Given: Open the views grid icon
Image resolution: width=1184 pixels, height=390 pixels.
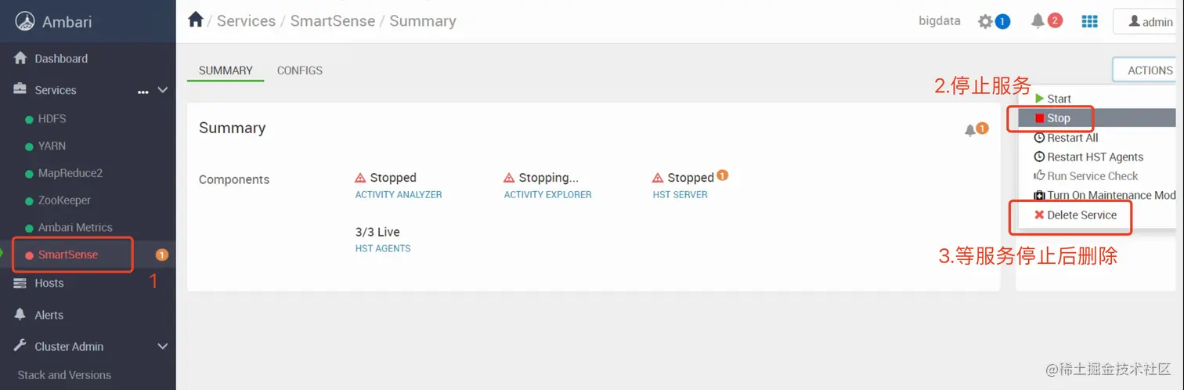Looking at the screenshot, I should [1089, 21].
